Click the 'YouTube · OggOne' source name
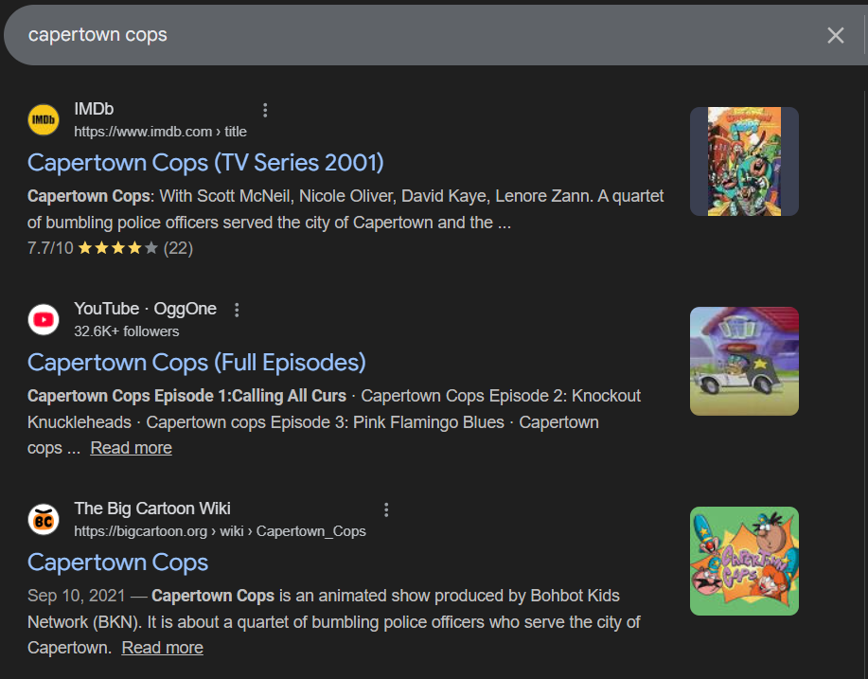 [145, 309]
